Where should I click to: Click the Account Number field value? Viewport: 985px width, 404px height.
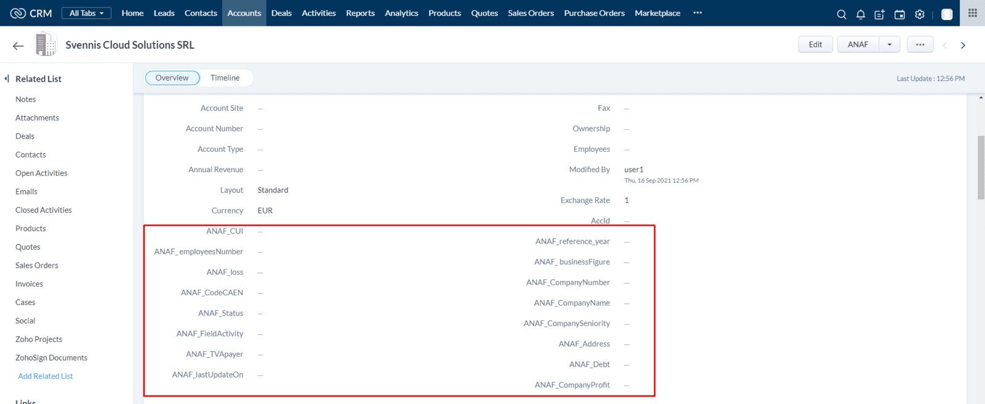click(x=260, y=129)
